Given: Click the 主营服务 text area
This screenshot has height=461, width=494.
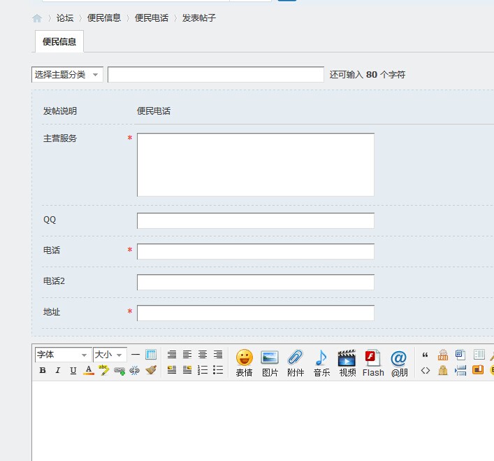Looking at the screenshot, I should (256, 164).
